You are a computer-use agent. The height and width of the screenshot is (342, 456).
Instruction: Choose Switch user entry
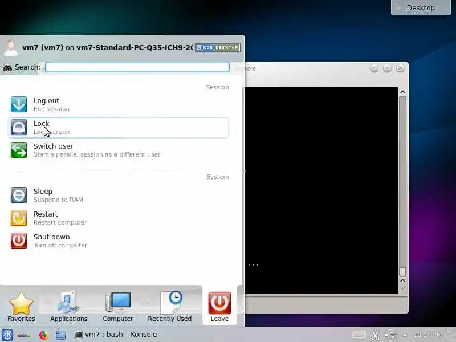[119, 150]
